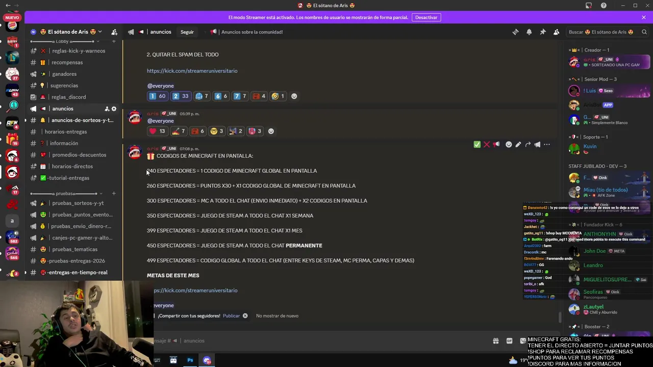Toggle the heart reaction with 13 count
This screenshot has height=367, width=653.
(157, 131)
